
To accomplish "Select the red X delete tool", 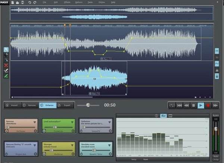I will [6, 65].
